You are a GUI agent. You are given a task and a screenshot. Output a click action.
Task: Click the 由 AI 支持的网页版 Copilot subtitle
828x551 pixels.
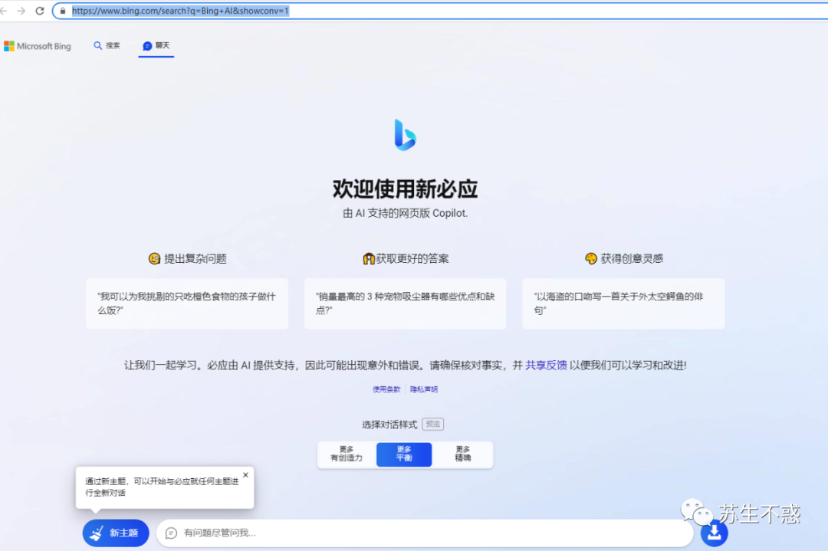tap(405, 213)
